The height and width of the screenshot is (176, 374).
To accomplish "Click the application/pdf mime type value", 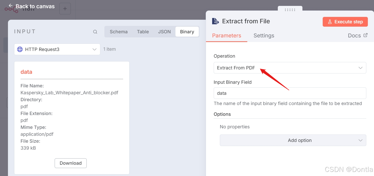I will [x=37, y=134].
